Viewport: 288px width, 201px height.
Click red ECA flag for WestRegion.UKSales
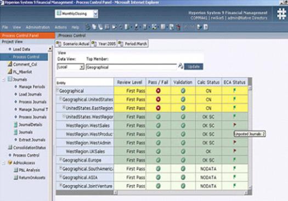click(235, 151)
